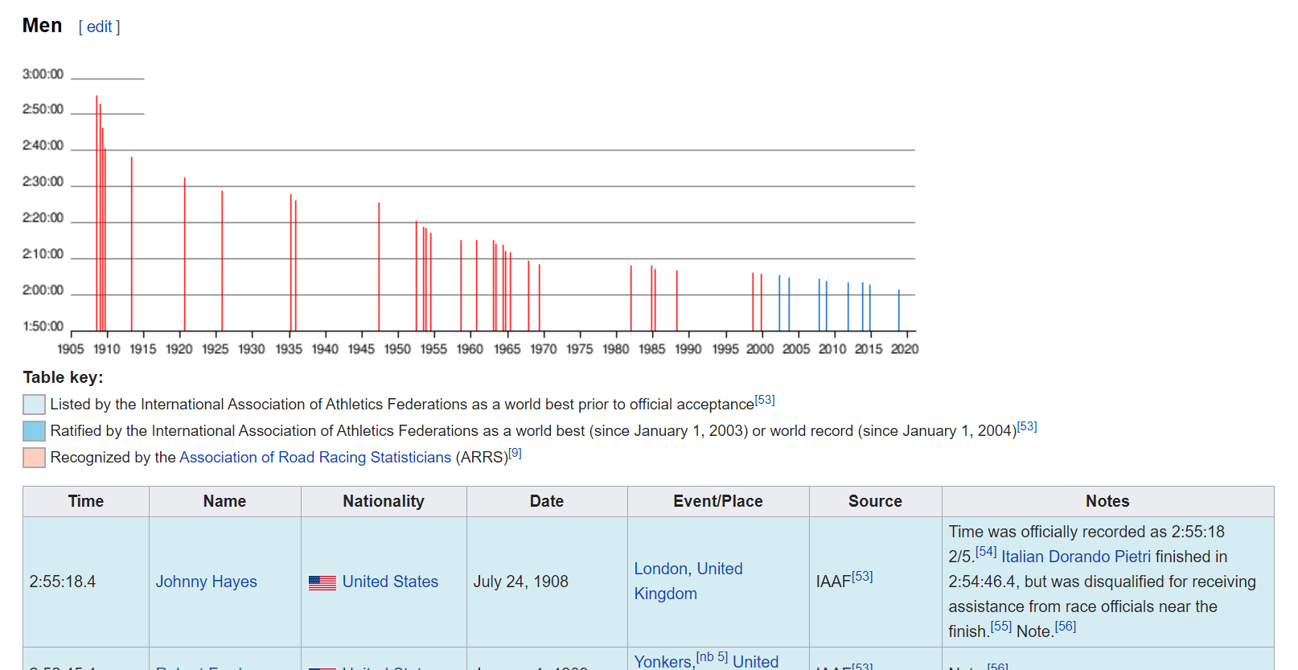The width and height of the screenshot is (1298, 670).
Task: Open the Italian Dorando Pietri link
Action: click(1076, 557)
